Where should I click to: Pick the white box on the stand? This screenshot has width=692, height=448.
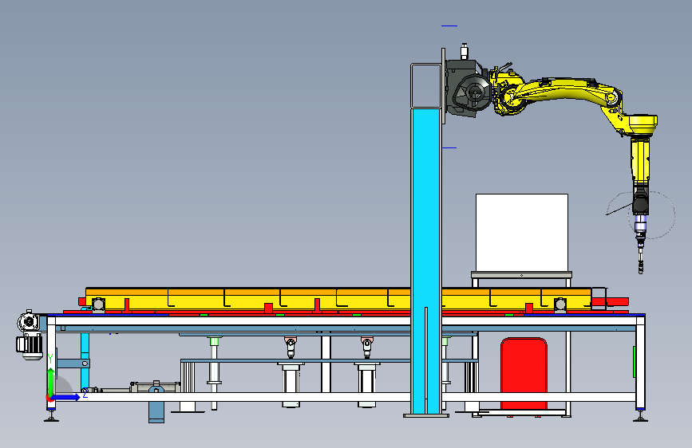click(x=522, y=233)
